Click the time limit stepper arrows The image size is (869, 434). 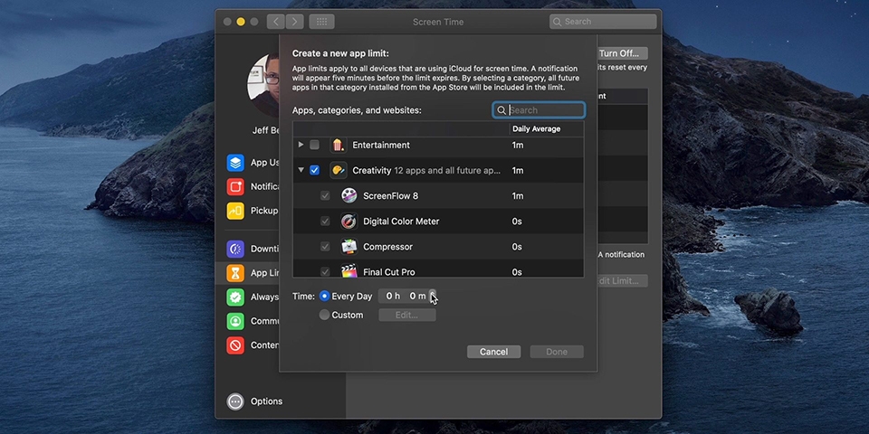pos(433,296)
